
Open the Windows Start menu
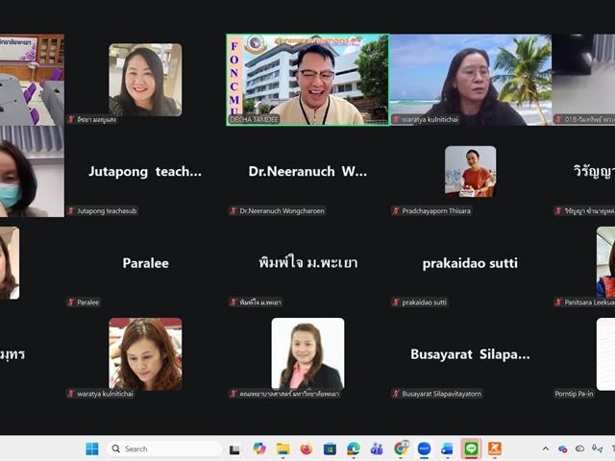coord(92,449)
